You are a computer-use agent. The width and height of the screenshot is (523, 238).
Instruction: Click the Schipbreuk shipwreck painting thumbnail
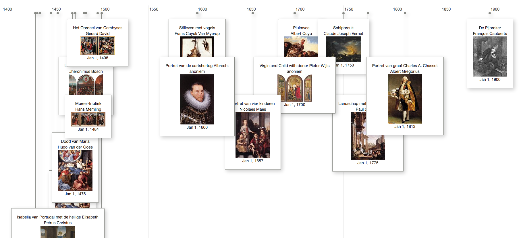pos(343,49)
